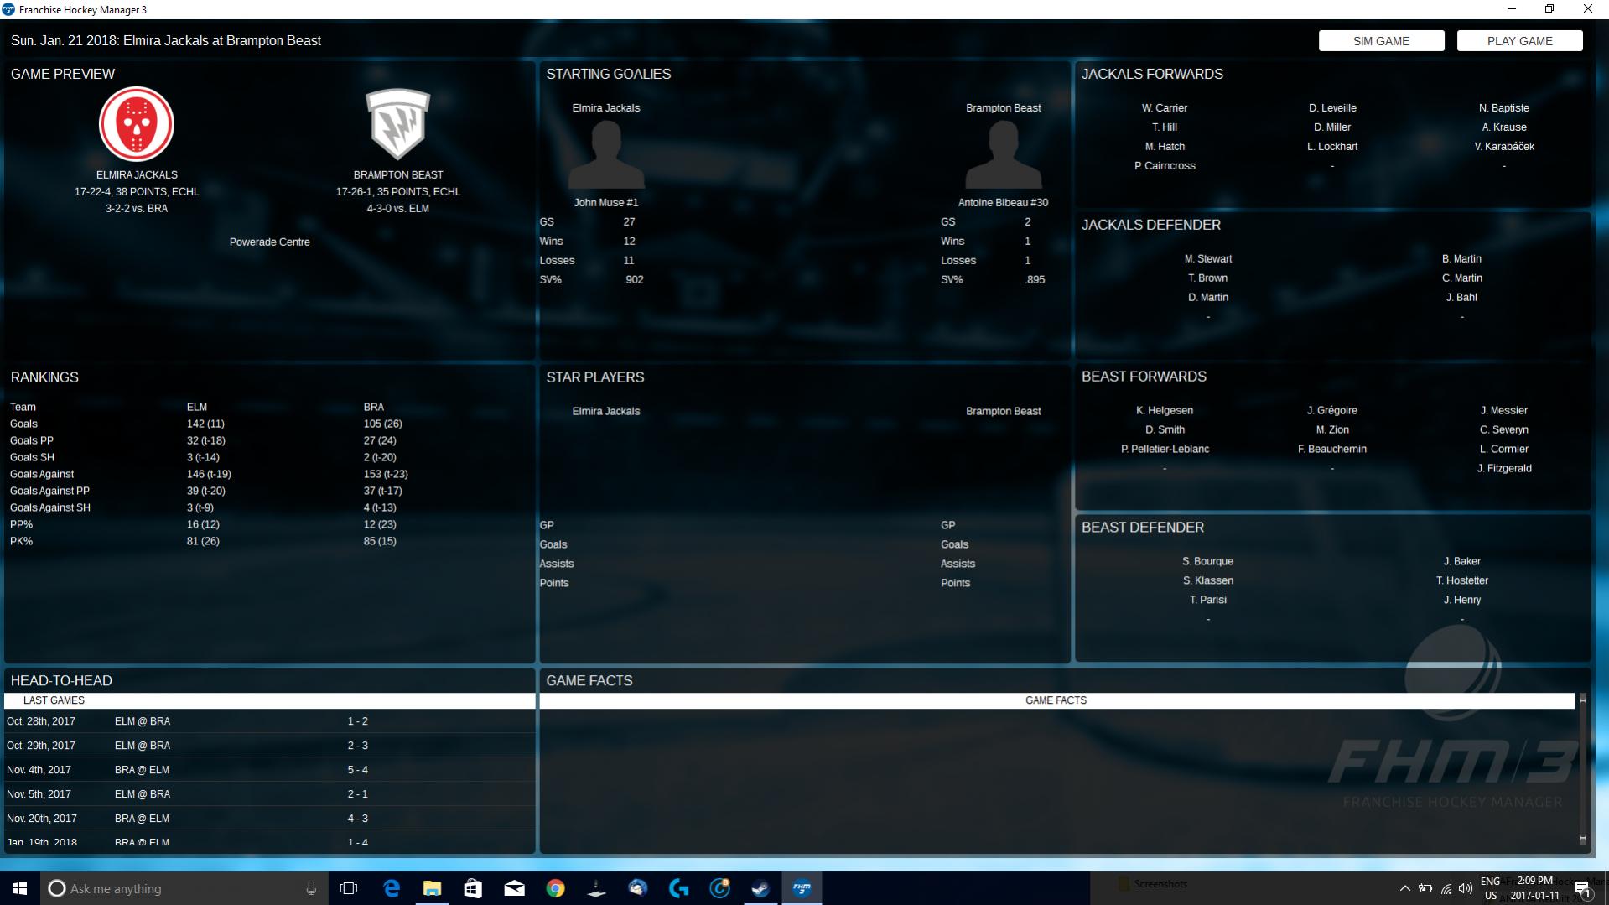
Task: Click the Cortana microphone icon
Action: pos(311,888)
